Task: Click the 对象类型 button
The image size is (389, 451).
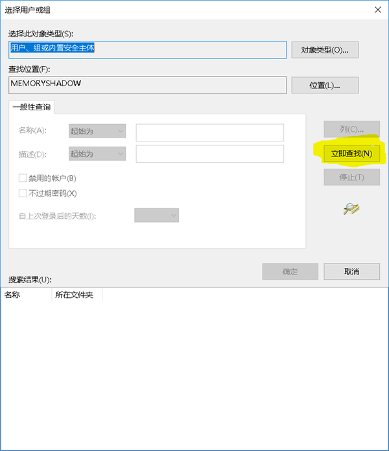Action: 325,50
